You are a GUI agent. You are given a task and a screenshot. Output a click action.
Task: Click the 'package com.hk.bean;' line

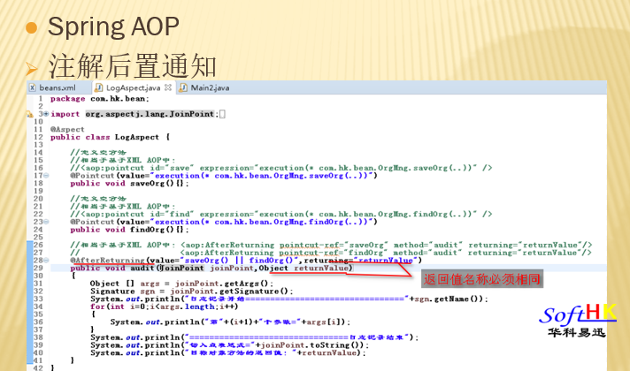click(x=100, y=99)
